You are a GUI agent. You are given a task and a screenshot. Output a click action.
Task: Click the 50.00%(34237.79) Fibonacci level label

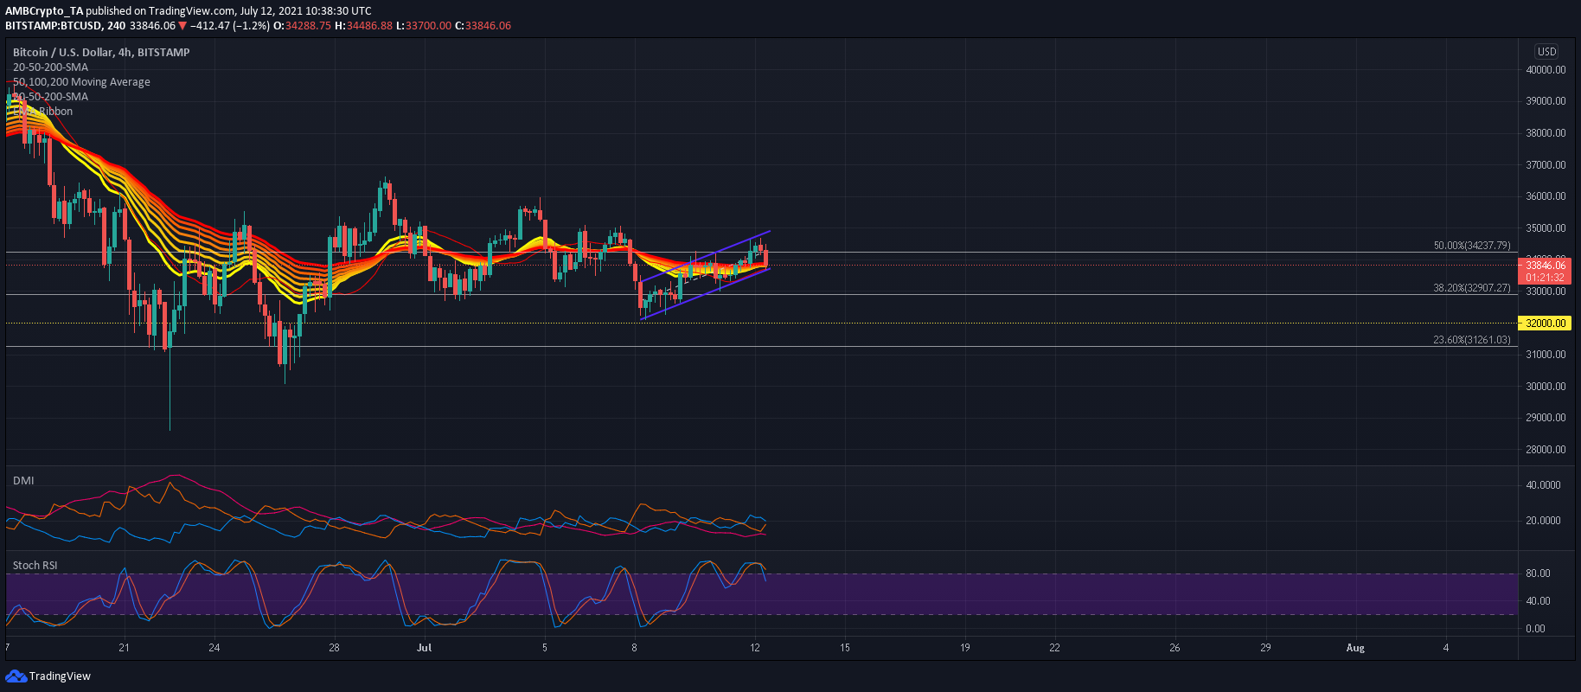(1472, 246)
